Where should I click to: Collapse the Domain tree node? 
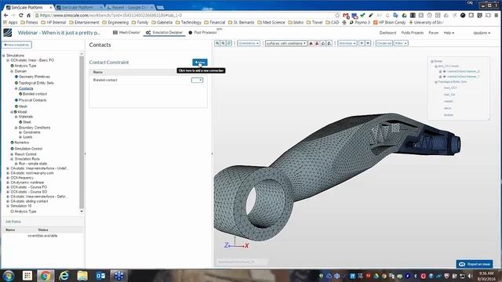(x=12, y=71)
